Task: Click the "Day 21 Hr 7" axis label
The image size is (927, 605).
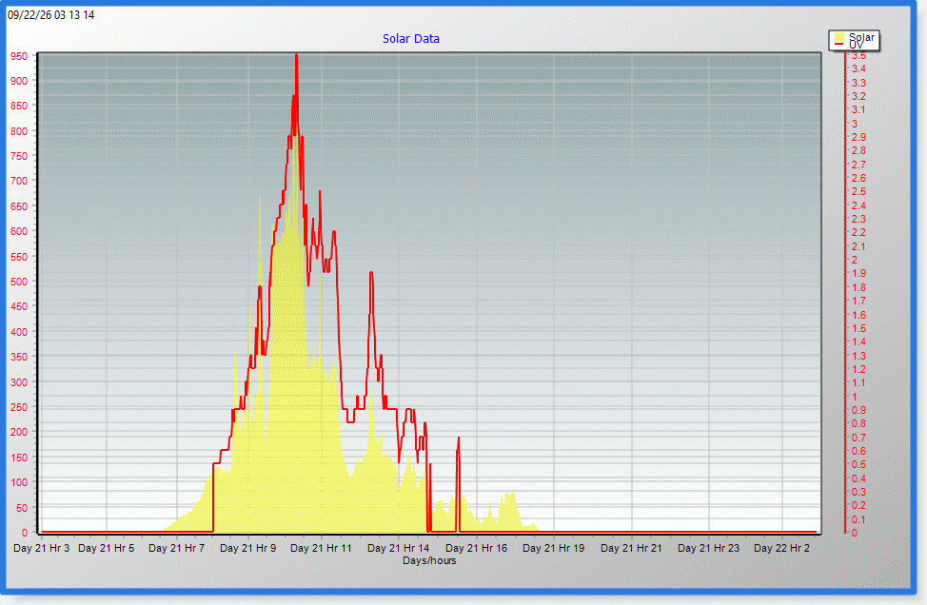Action: pos(177,548)
